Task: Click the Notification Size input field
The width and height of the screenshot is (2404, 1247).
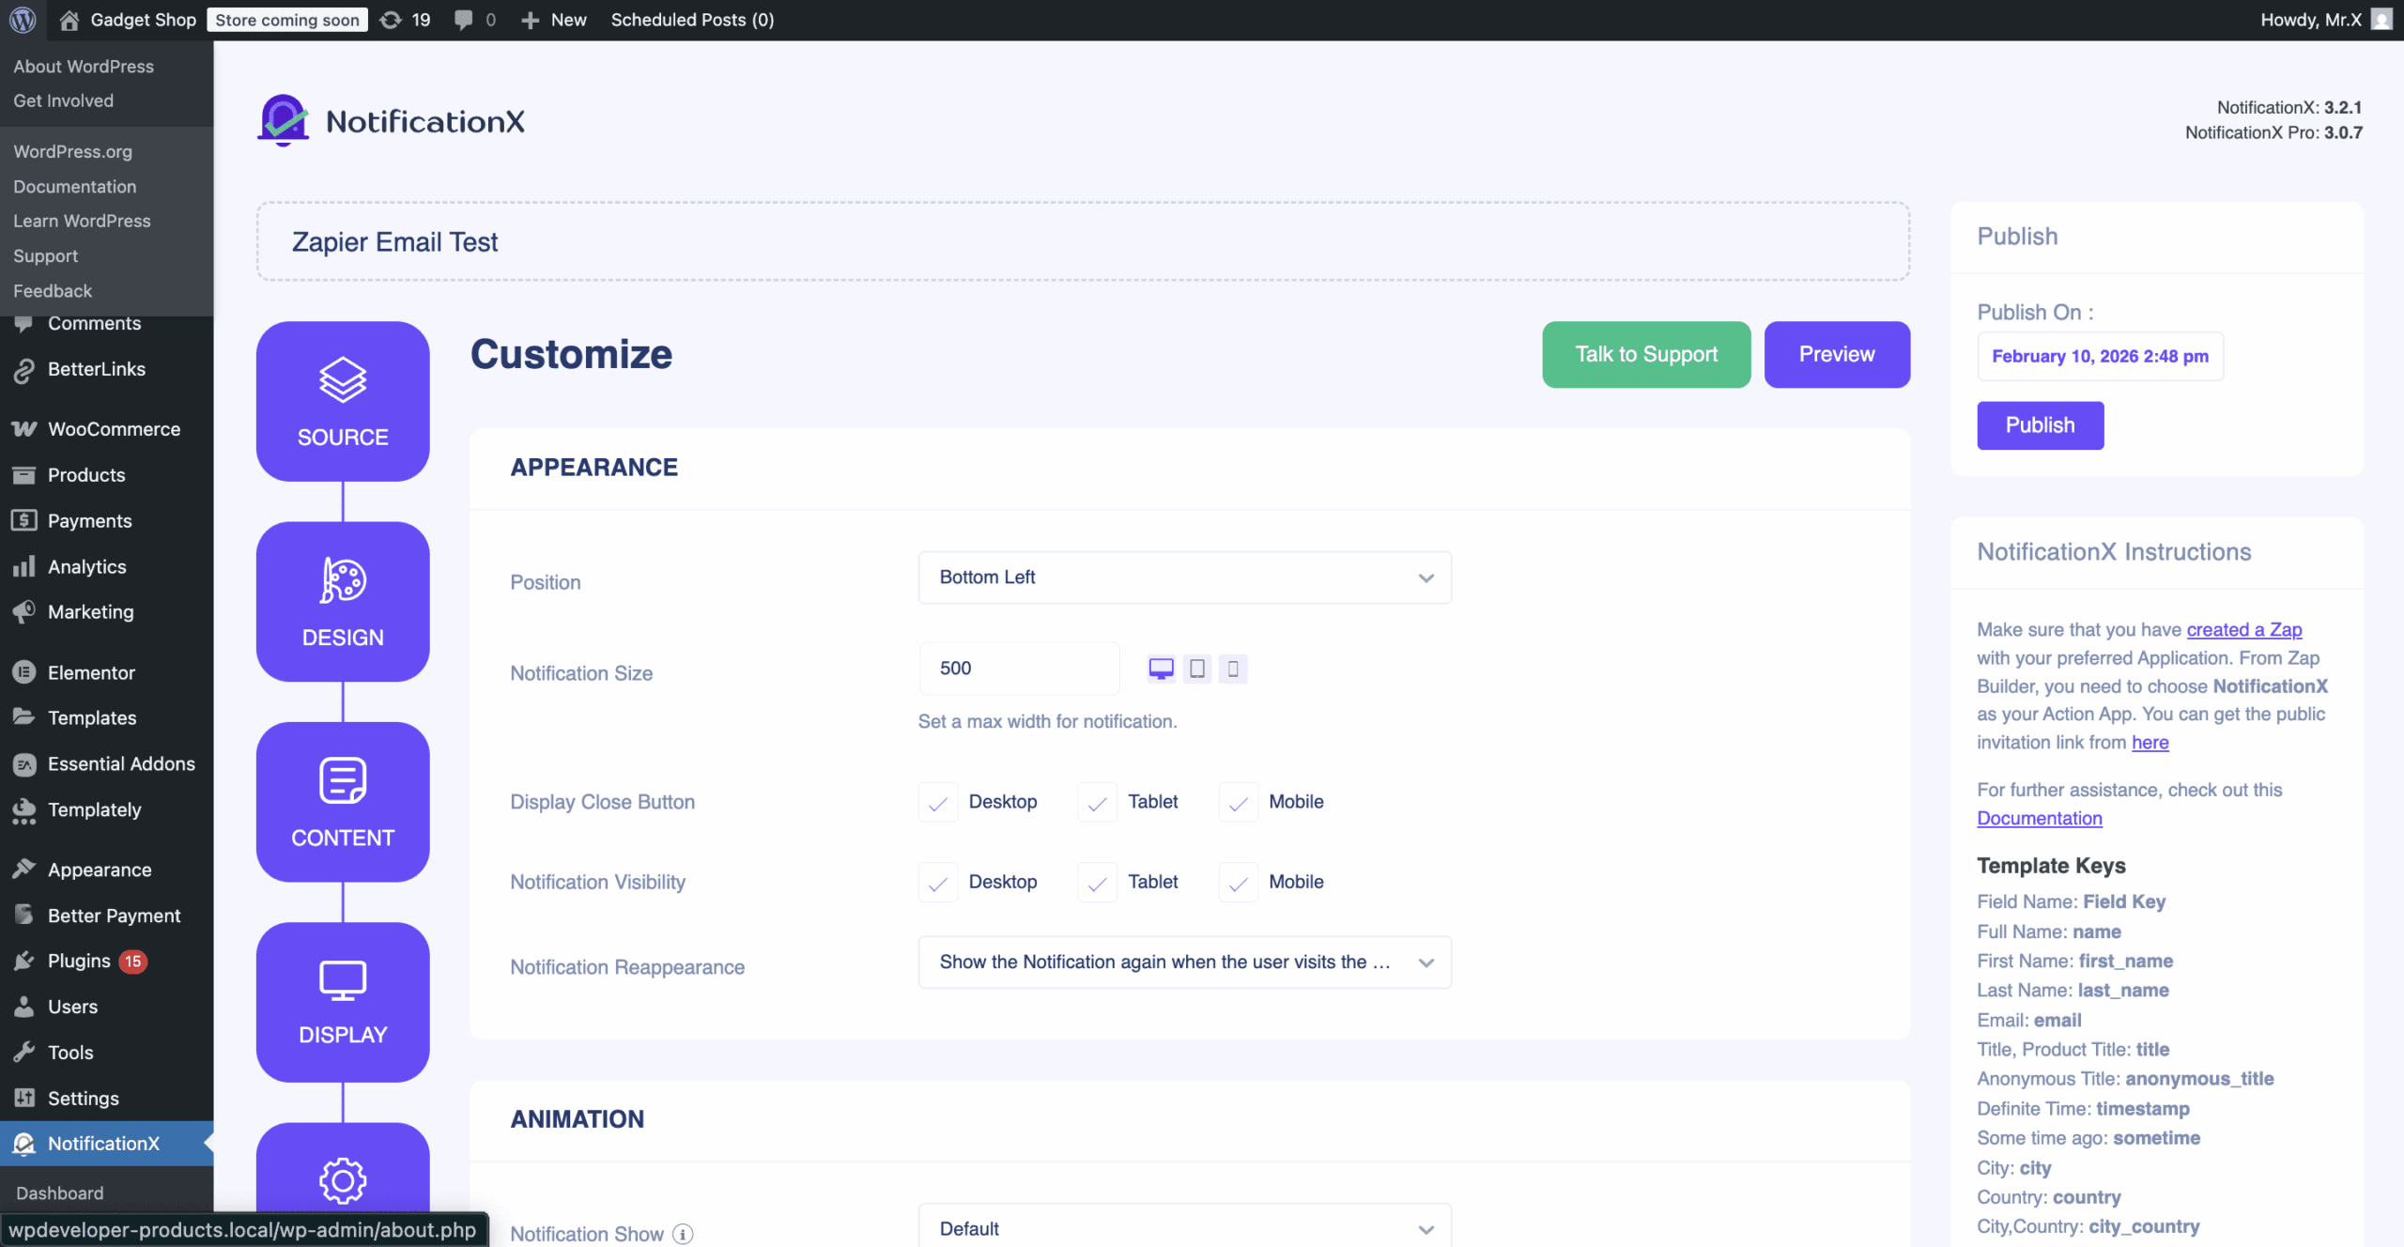Action: [x=1019, y=669]
